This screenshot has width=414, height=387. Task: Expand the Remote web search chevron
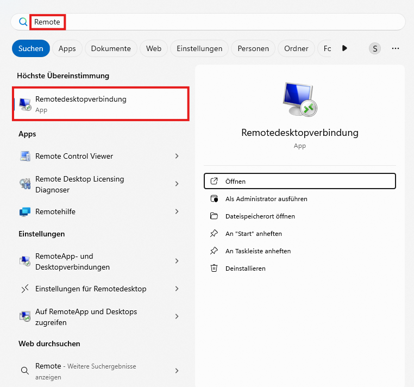(177, 371)
